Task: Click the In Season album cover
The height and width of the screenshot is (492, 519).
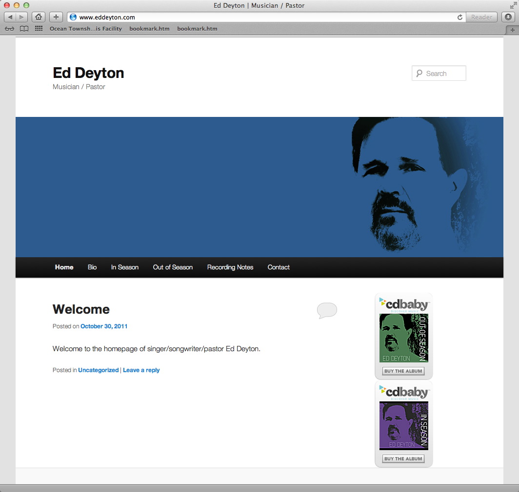Action: (x=404, y=426)
